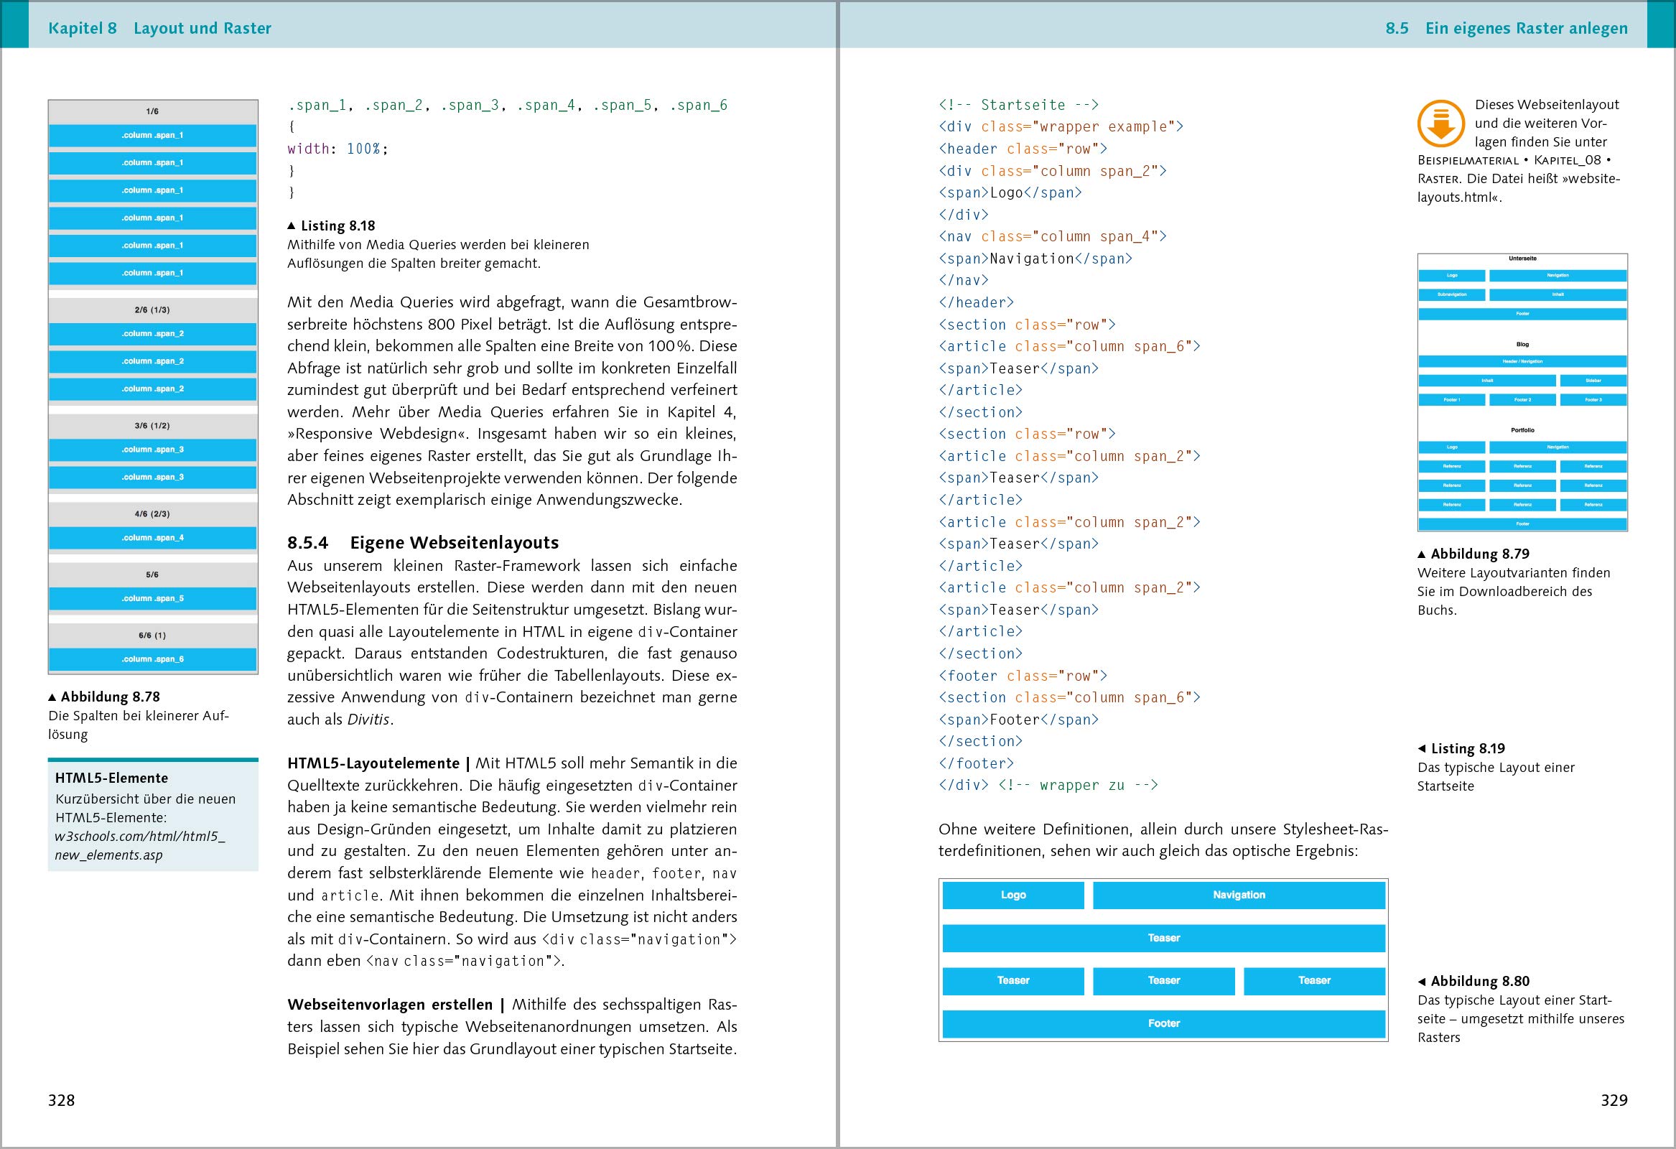Screen dimensions: 1676x1149
Task: Click the "2/6 (1/3)" group header
Action: point(152,310)
